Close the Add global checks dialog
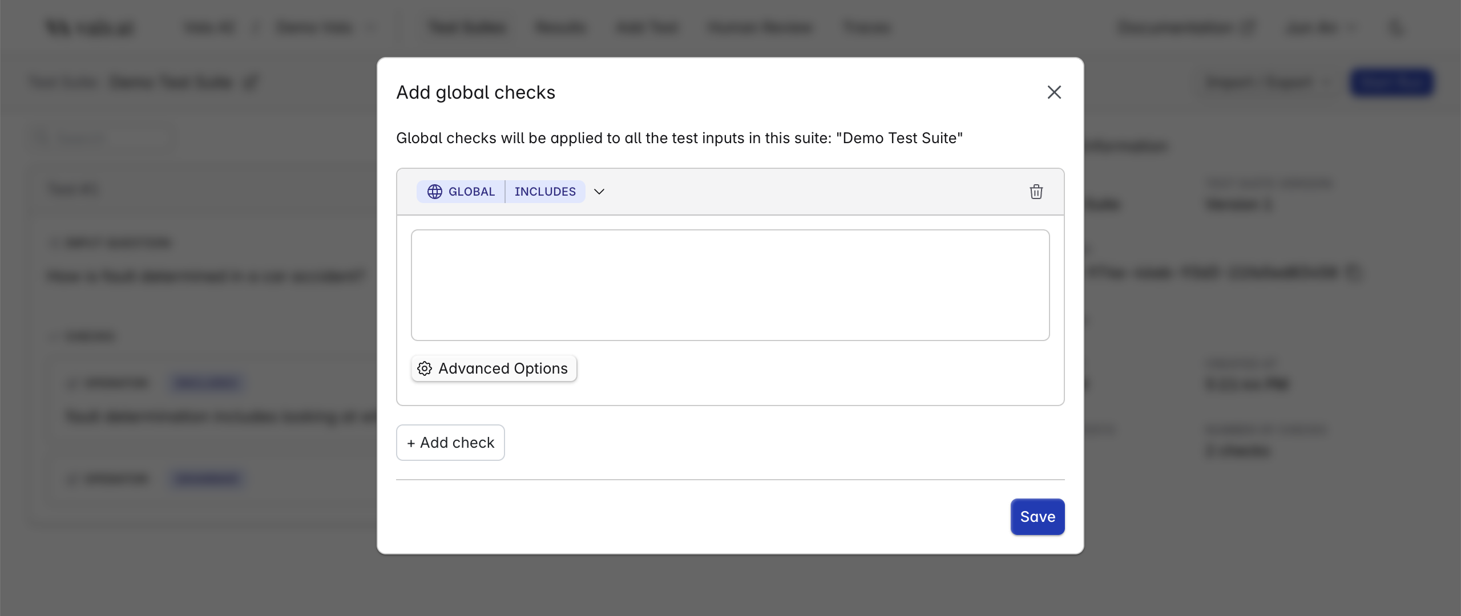 pyautogui.click(x=1054, y=92)
